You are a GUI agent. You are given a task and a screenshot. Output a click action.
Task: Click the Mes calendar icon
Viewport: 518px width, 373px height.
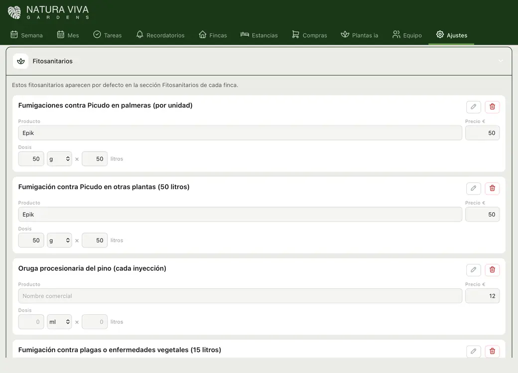[60, 34]
